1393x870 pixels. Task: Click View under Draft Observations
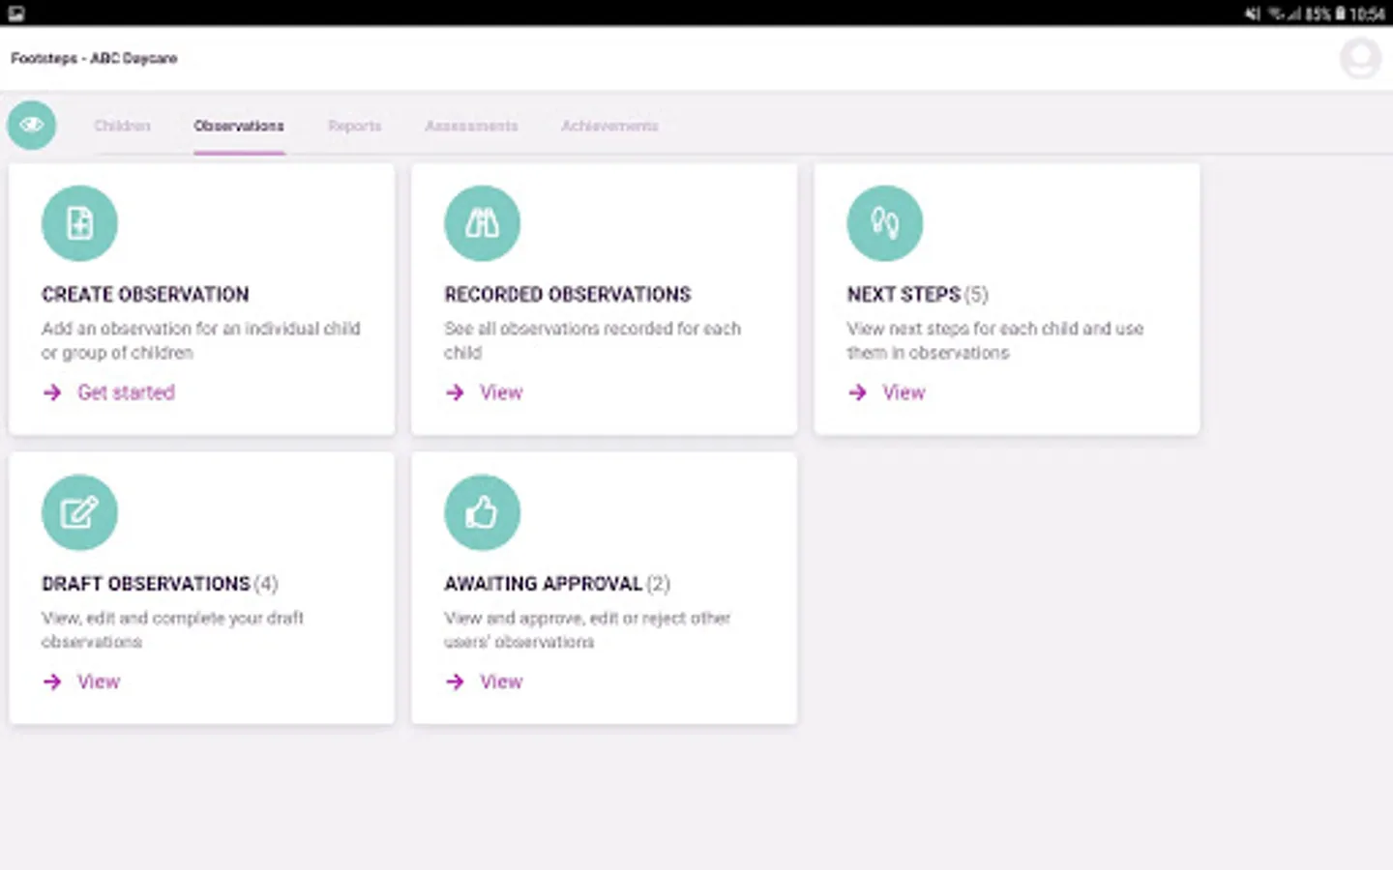99,681
